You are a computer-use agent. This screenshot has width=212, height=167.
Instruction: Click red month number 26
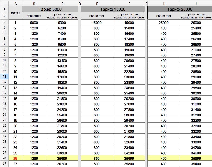(15, 158)
